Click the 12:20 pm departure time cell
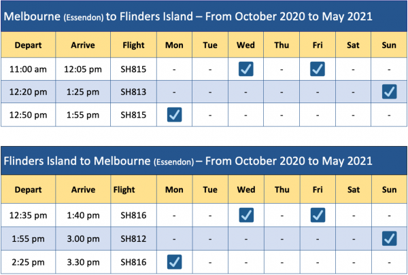Screen dimensions: 408x275 point(29,92)
